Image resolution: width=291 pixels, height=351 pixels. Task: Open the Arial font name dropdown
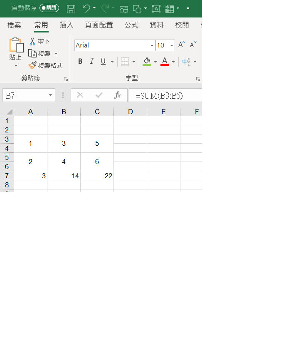(152, 45)
